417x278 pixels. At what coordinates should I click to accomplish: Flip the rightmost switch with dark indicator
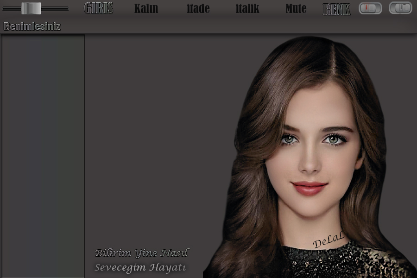pos(400,8)
